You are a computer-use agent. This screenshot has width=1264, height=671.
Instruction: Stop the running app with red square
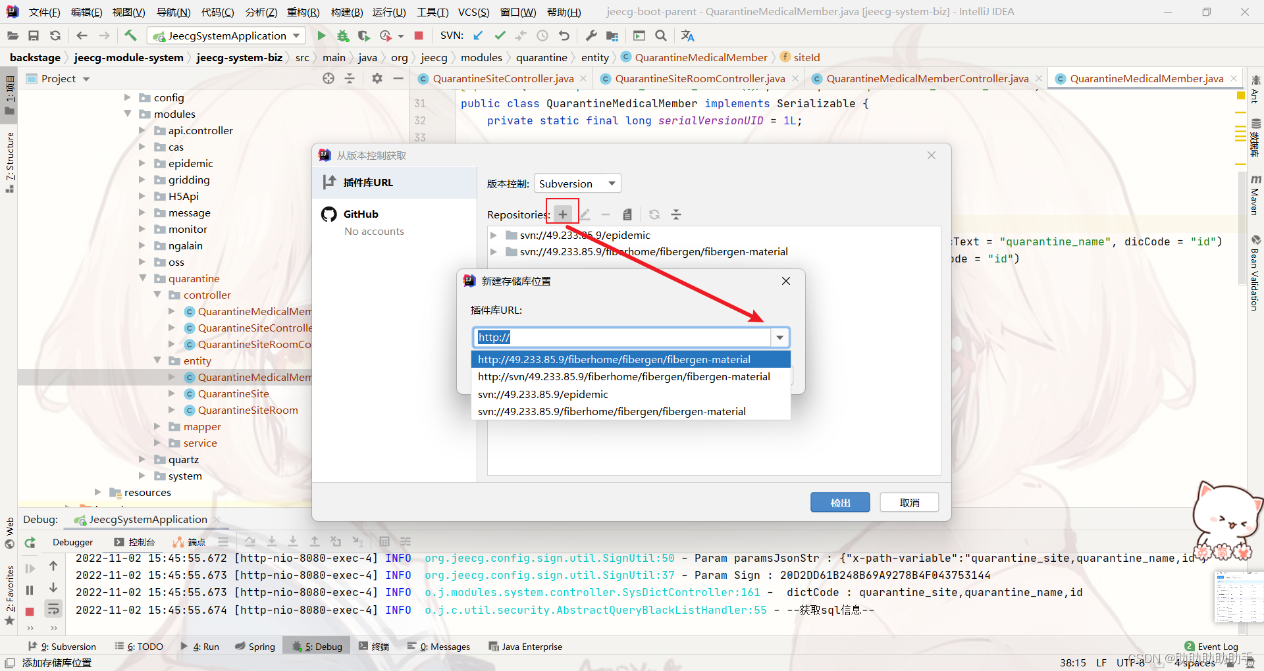click(419, 36)
